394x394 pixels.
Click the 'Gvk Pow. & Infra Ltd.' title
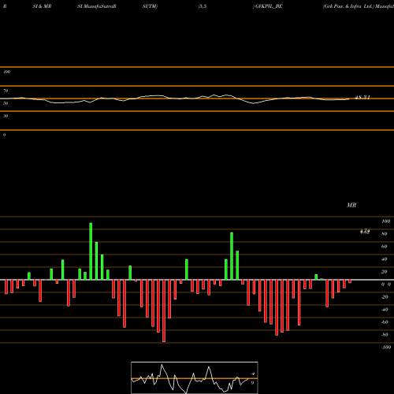[348, 6]
